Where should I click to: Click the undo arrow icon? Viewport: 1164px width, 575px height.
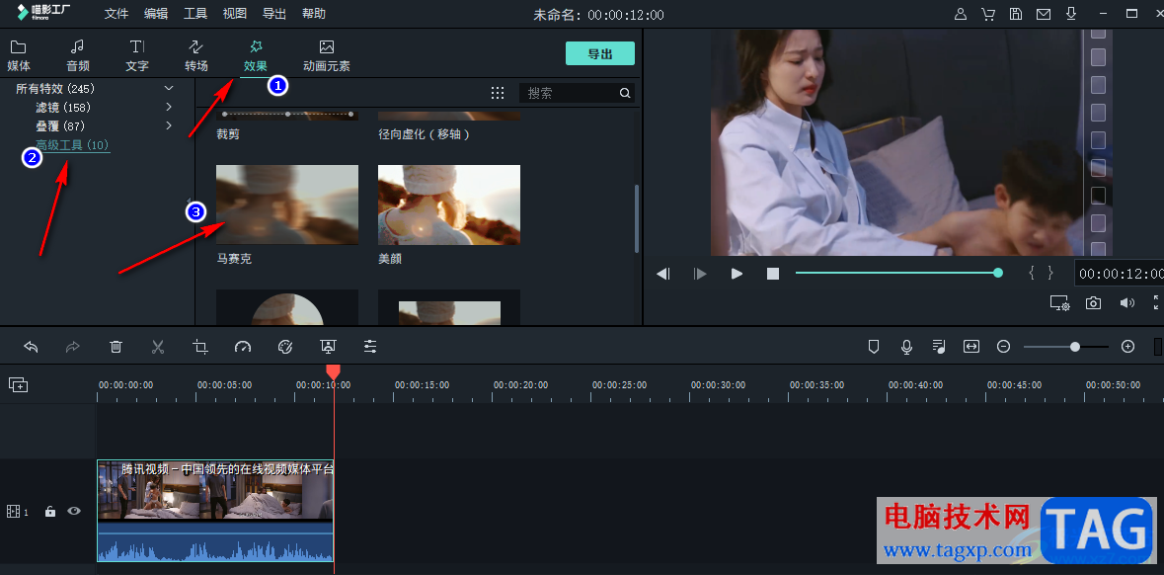pos(31,347)
